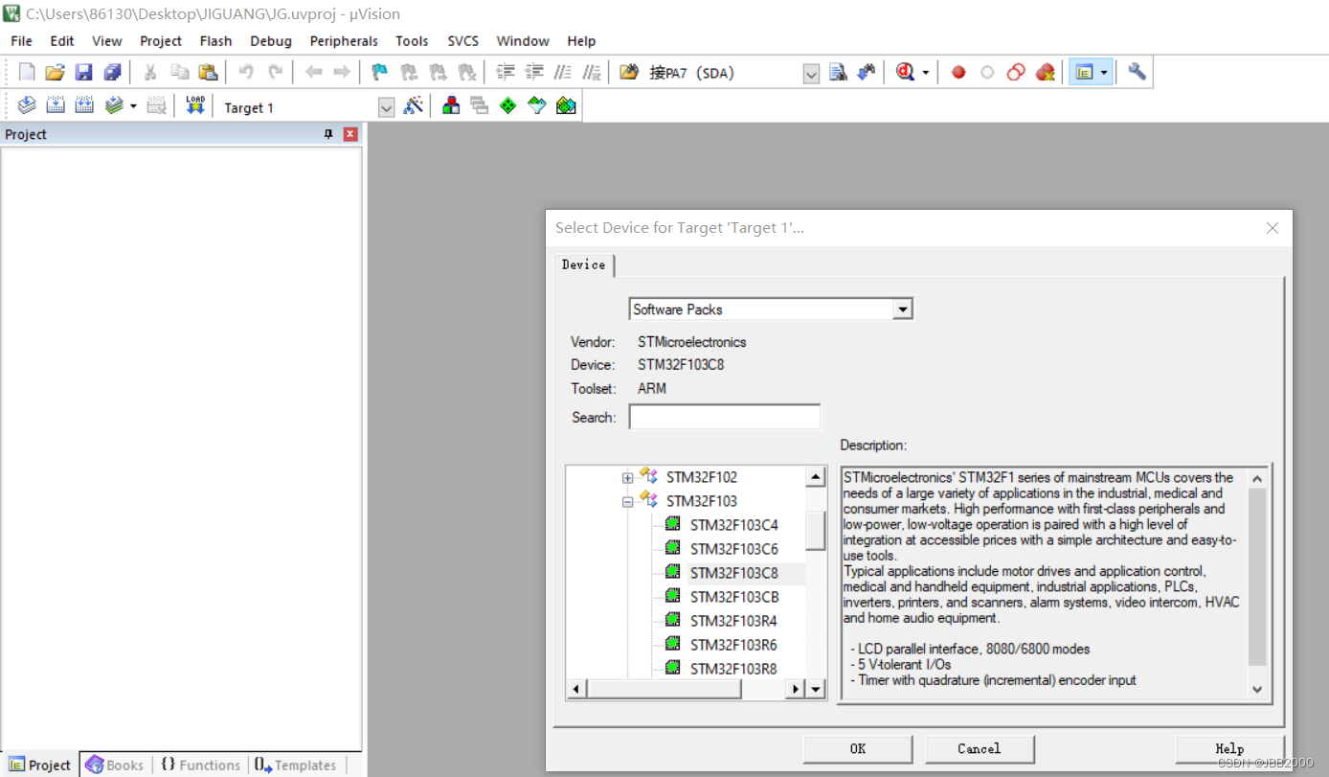Viewport: 1329px width, 777px height.
Task: Click the device tree scroll-down arrow
Action: pyautogui.click(x=816, y=689)
